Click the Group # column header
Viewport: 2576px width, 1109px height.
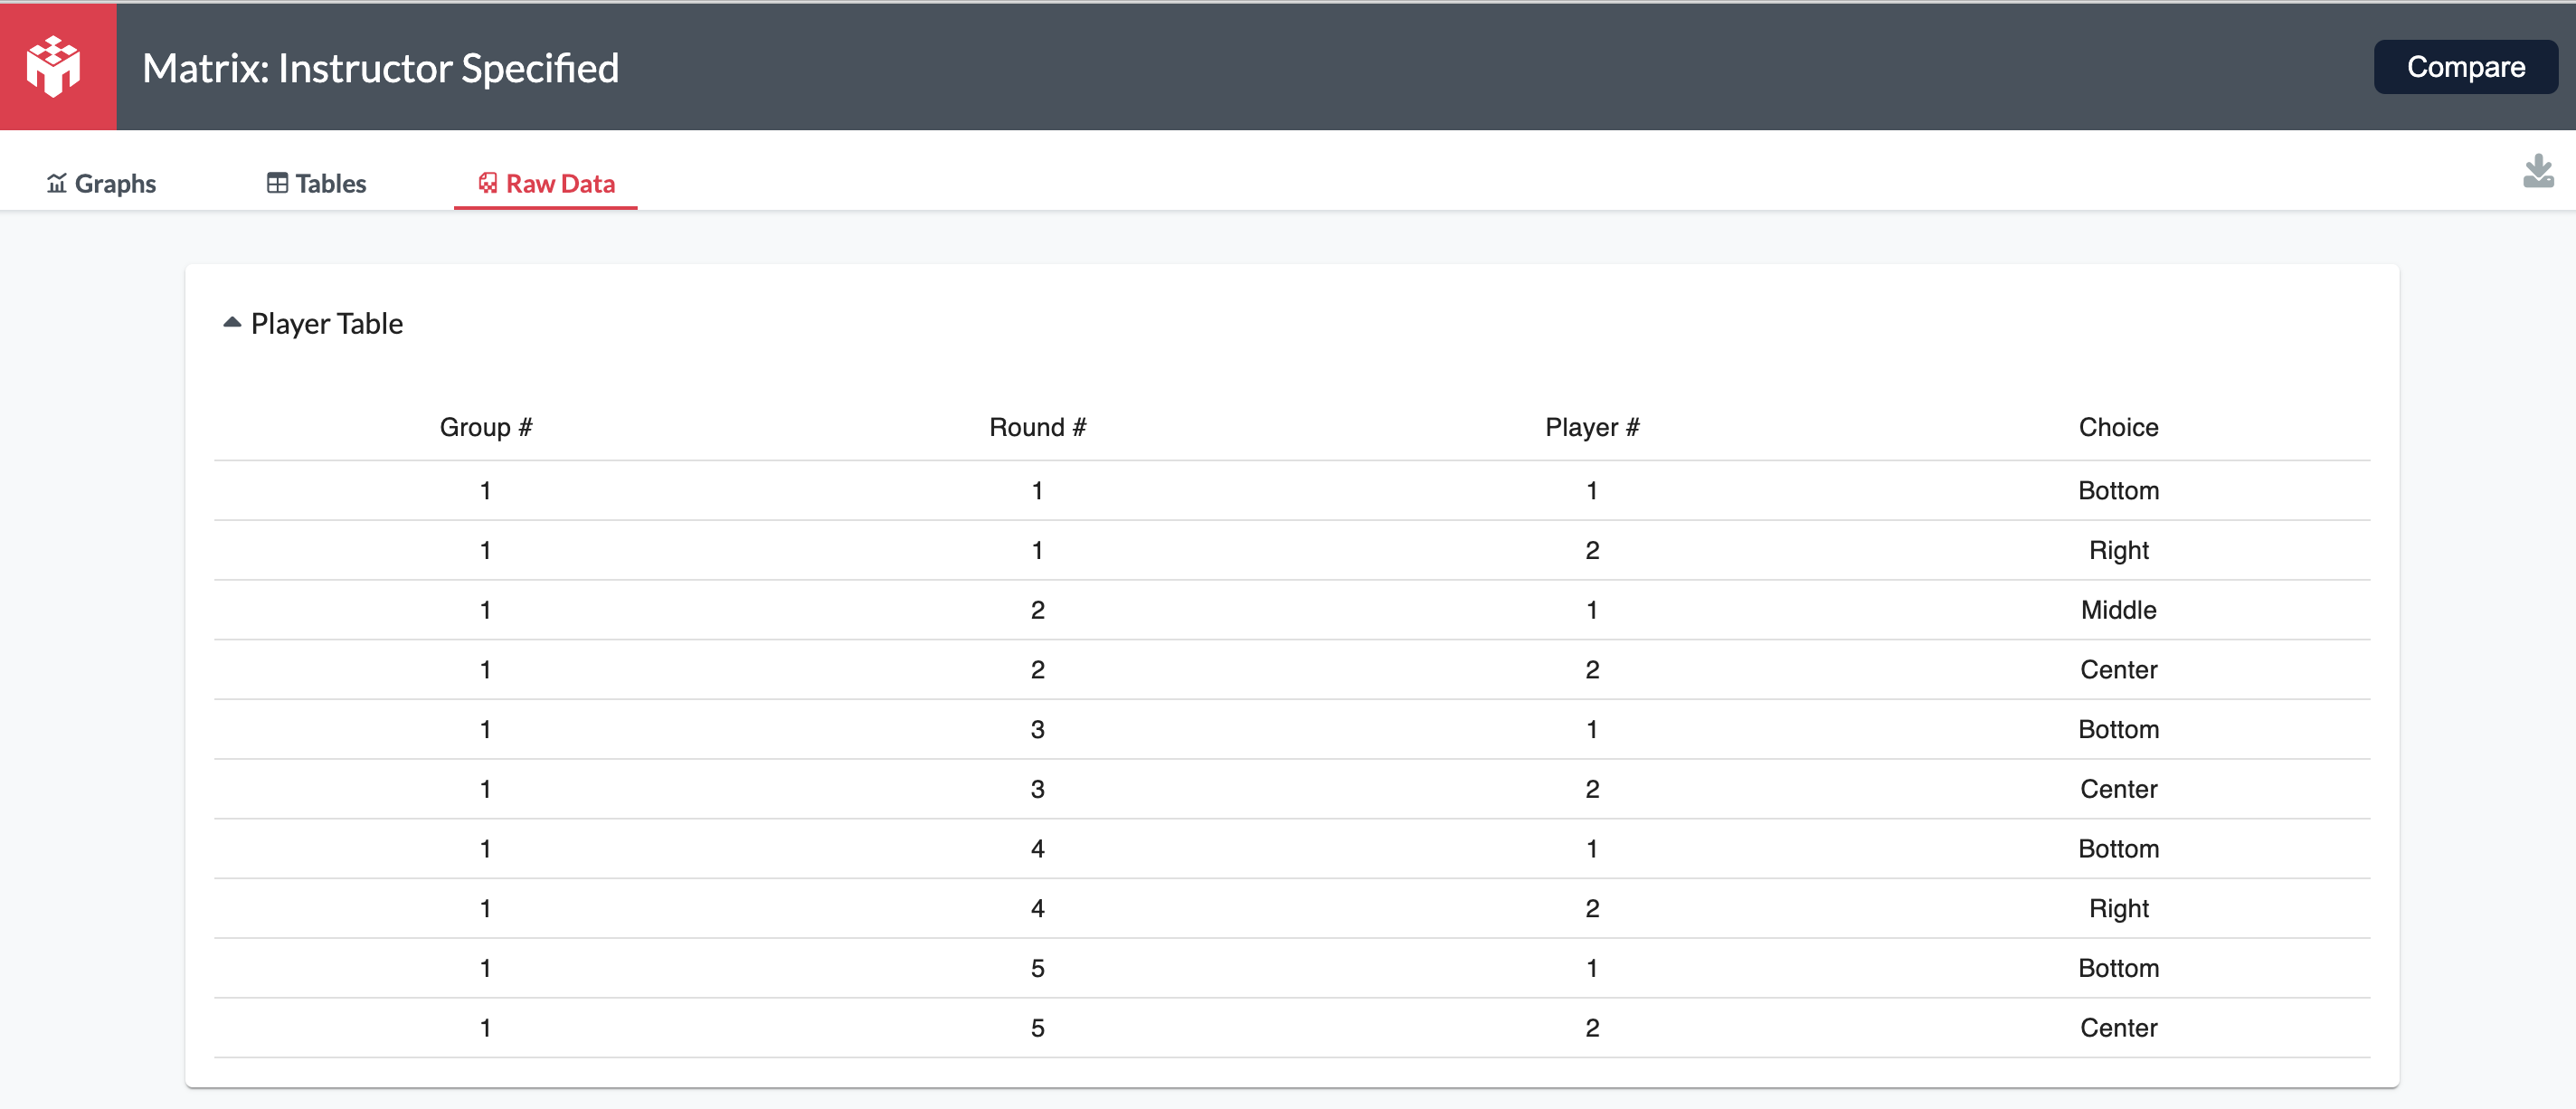tap(486, 427)
